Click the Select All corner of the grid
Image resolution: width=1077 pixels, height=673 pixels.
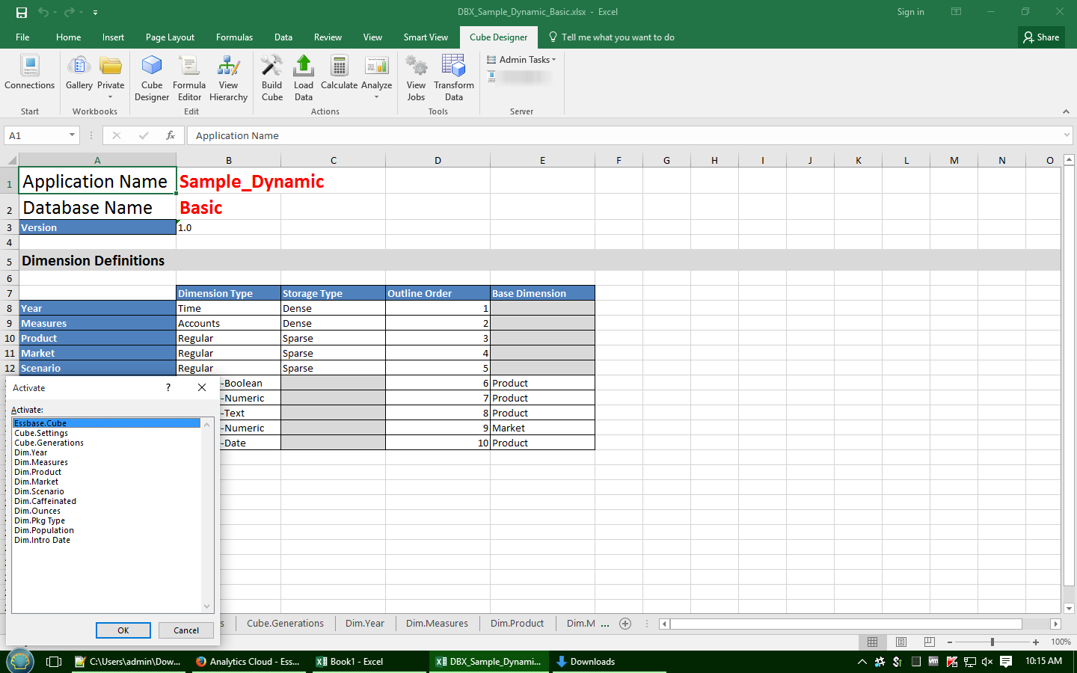coord(12,160)
